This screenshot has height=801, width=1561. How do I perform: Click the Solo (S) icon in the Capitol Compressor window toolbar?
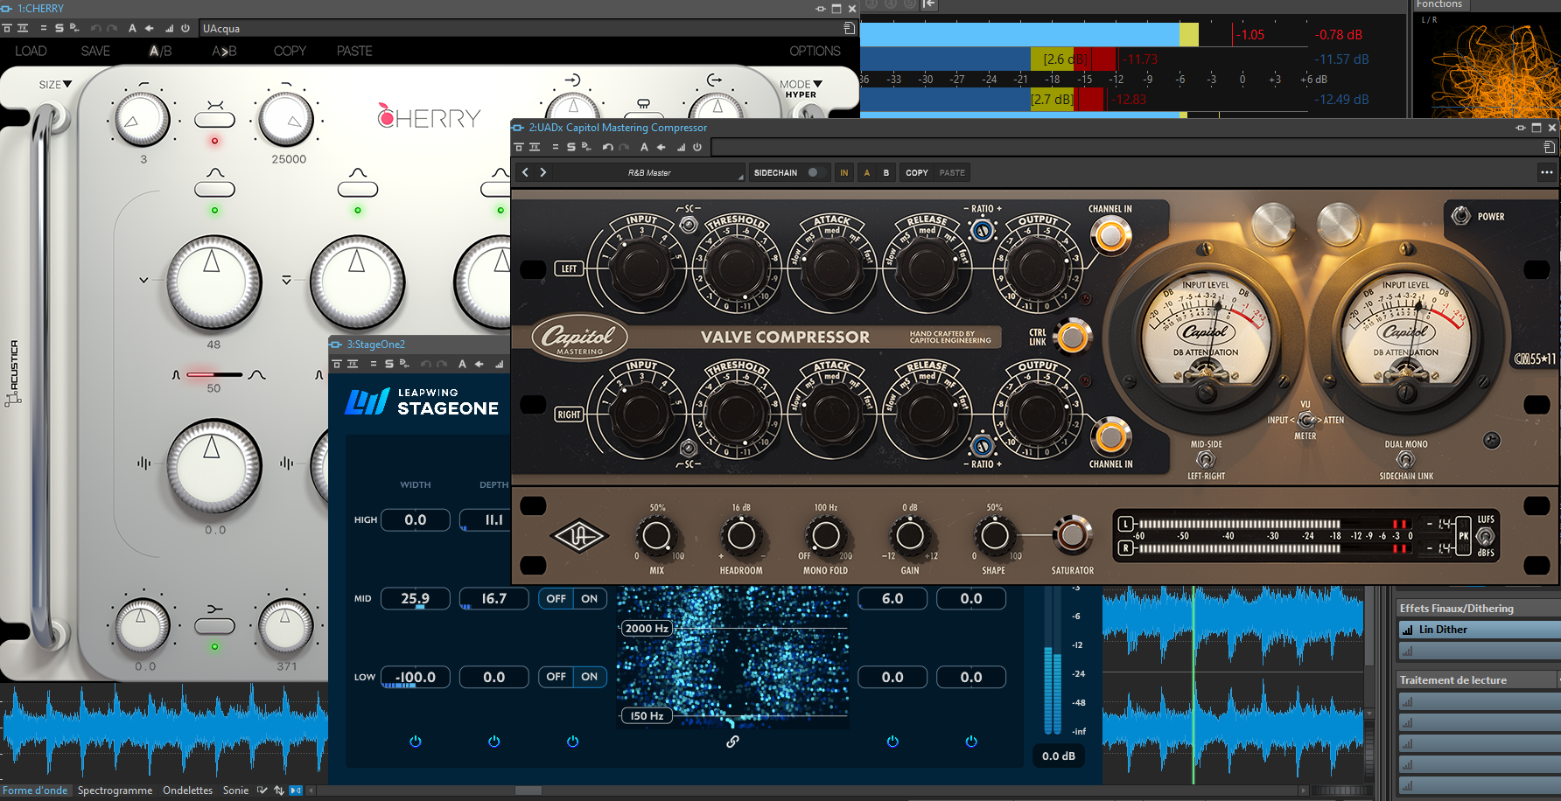[571, 147]
